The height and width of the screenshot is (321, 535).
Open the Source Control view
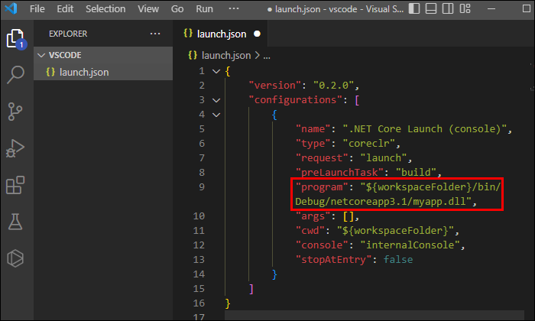click(x=15, y=112)
